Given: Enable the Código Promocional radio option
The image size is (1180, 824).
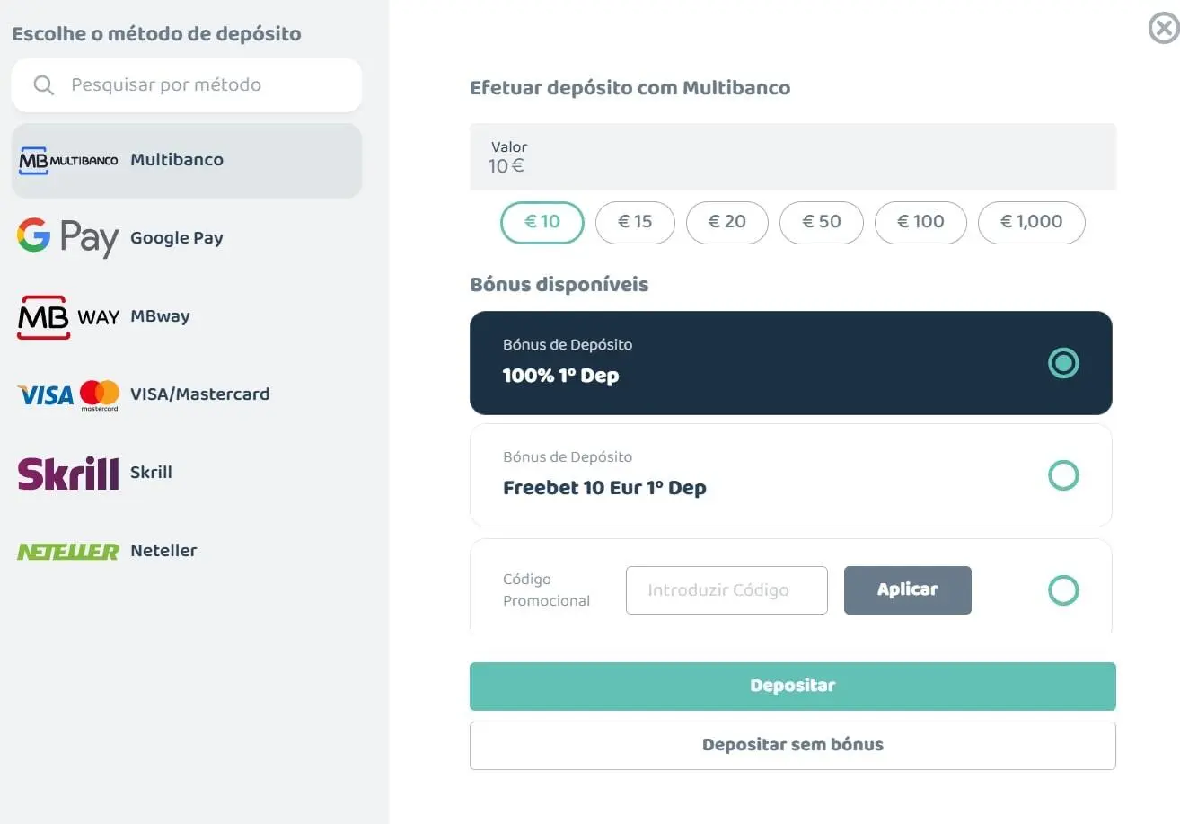Looking at the screenshot, I should pos(1063,590).
